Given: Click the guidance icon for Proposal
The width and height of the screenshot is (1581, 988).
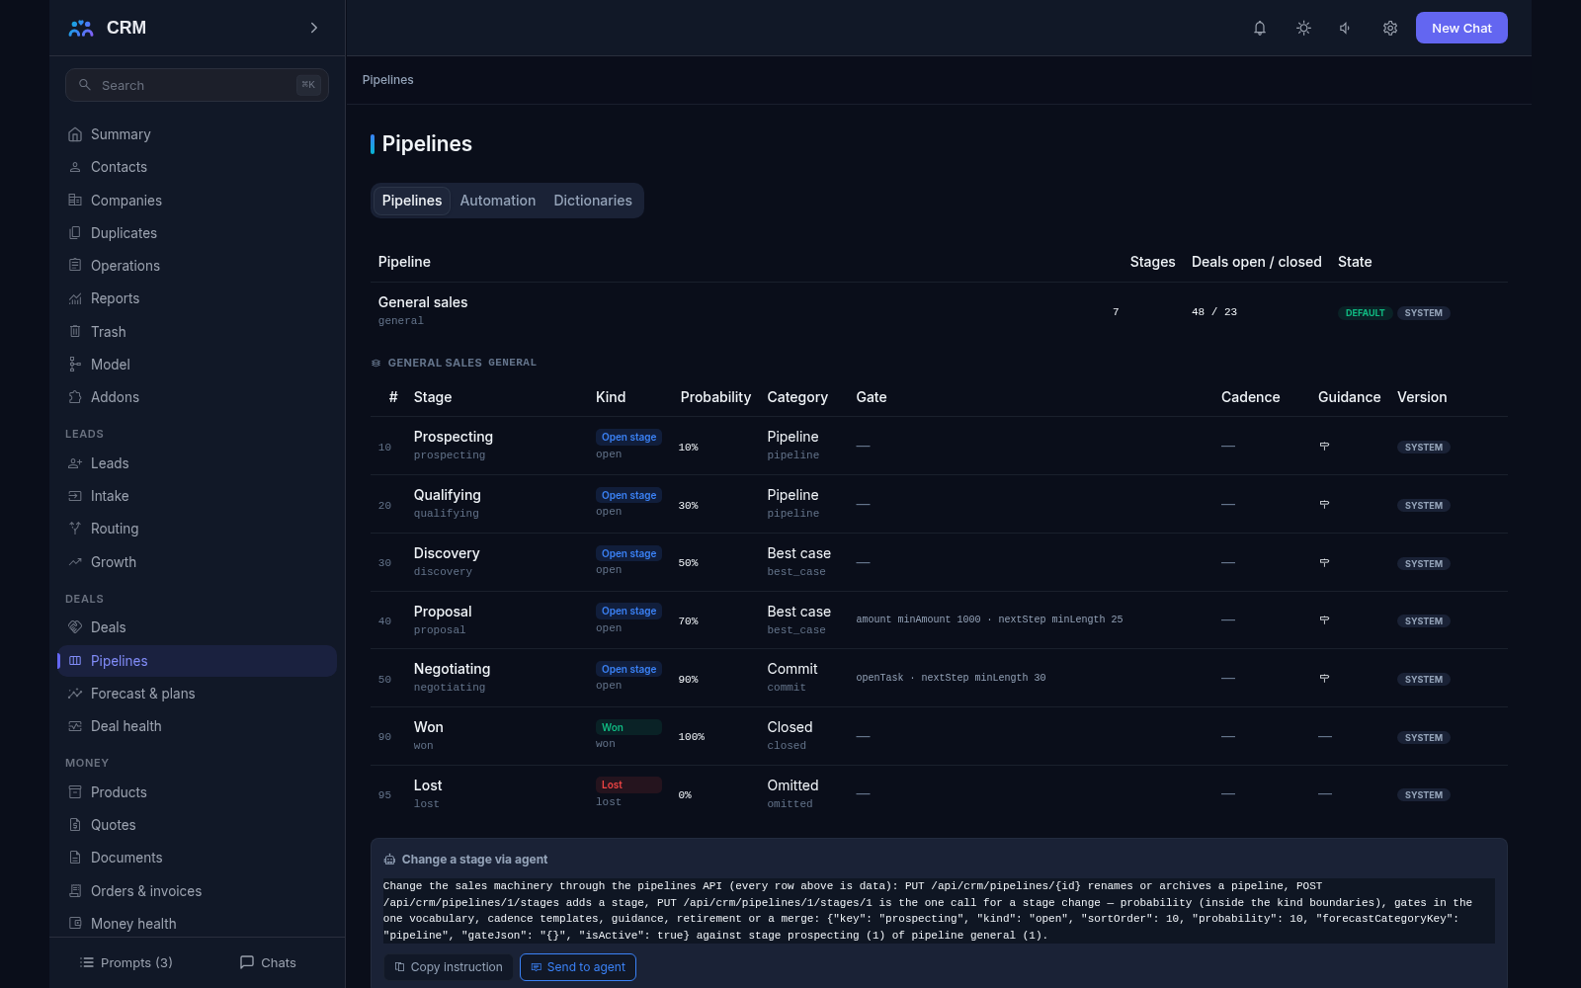Looking at the screenshot, I should (1324, 620).
